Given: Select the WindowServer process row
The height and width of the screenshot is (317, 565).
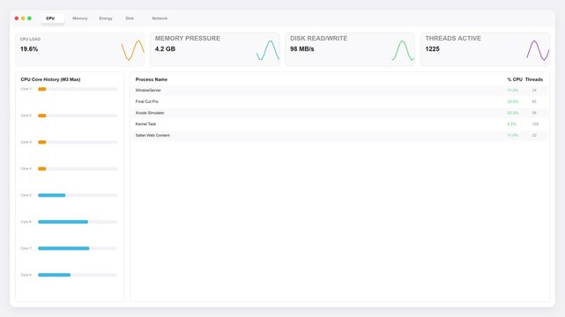Looking at the screenshot, I should [x=339, y=91].
